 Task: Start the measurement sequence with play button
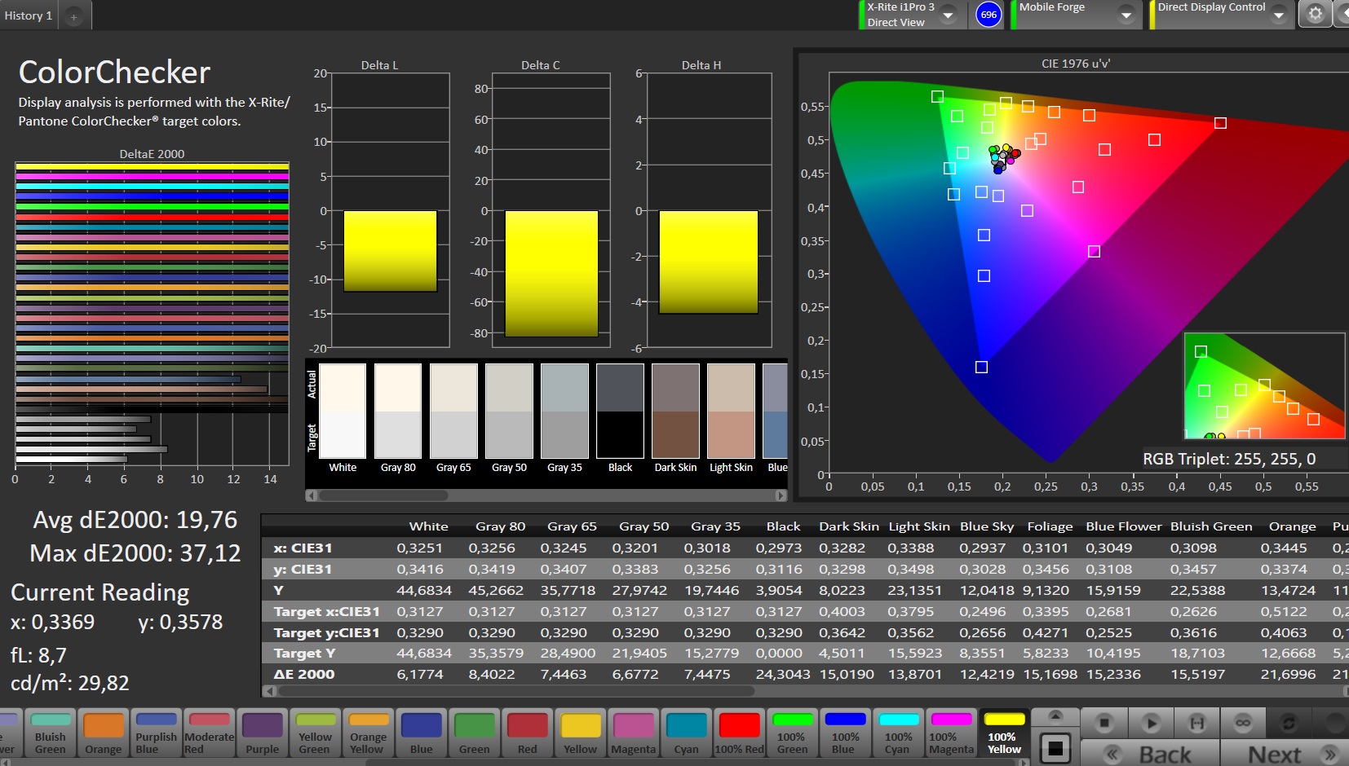[1150, 723]
